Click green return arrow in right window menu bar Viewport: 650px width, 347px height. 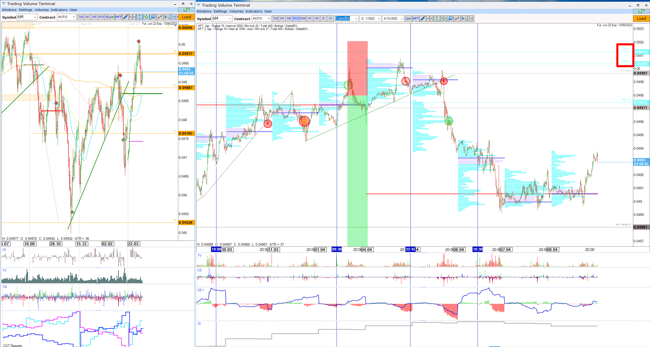pos(641,11)
